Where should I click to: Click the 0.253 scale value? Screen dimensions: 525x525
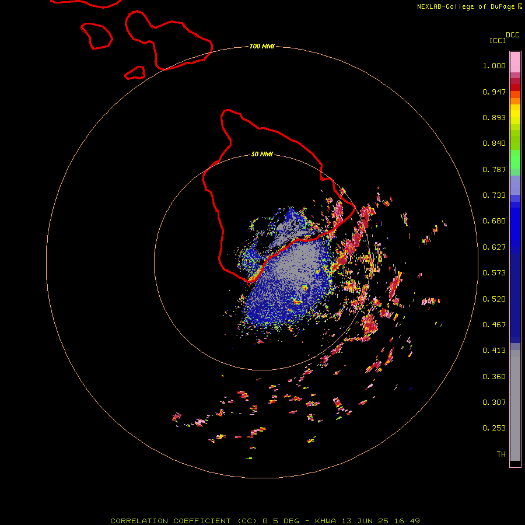[x=494, y=428]
